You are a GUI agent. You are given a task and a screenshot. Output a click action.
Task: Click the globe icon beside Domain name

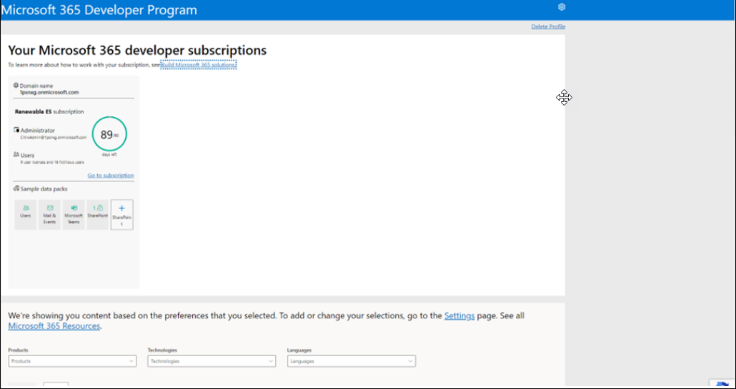tap(16, 86)
